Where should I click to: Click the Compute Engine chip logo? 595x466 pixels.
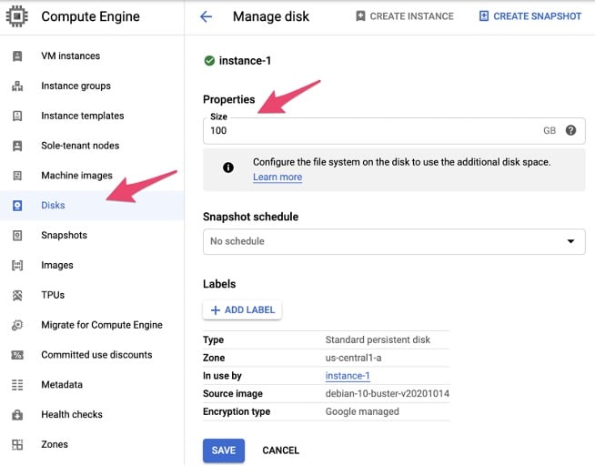pyautogui.click(x=17, y=16)
